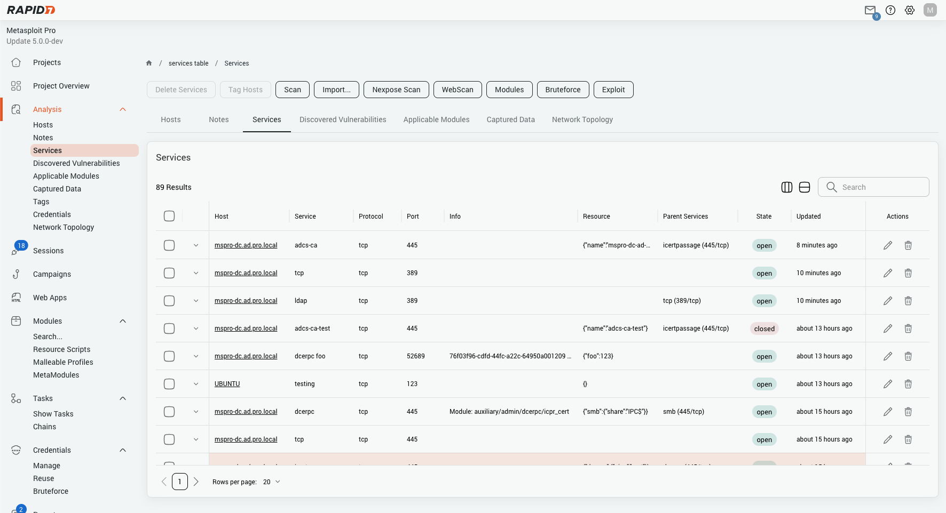
Task: Edit the UBUNTU testing service row
Action: tap(888, 384)
